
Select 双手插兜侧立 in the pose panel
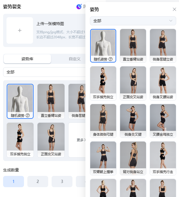point(103,83)
